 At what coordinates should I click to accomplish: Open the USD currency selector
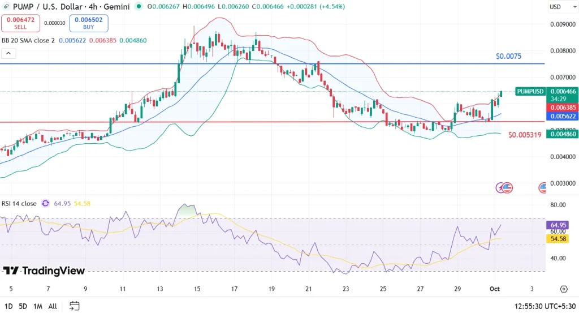pos(556,7)
